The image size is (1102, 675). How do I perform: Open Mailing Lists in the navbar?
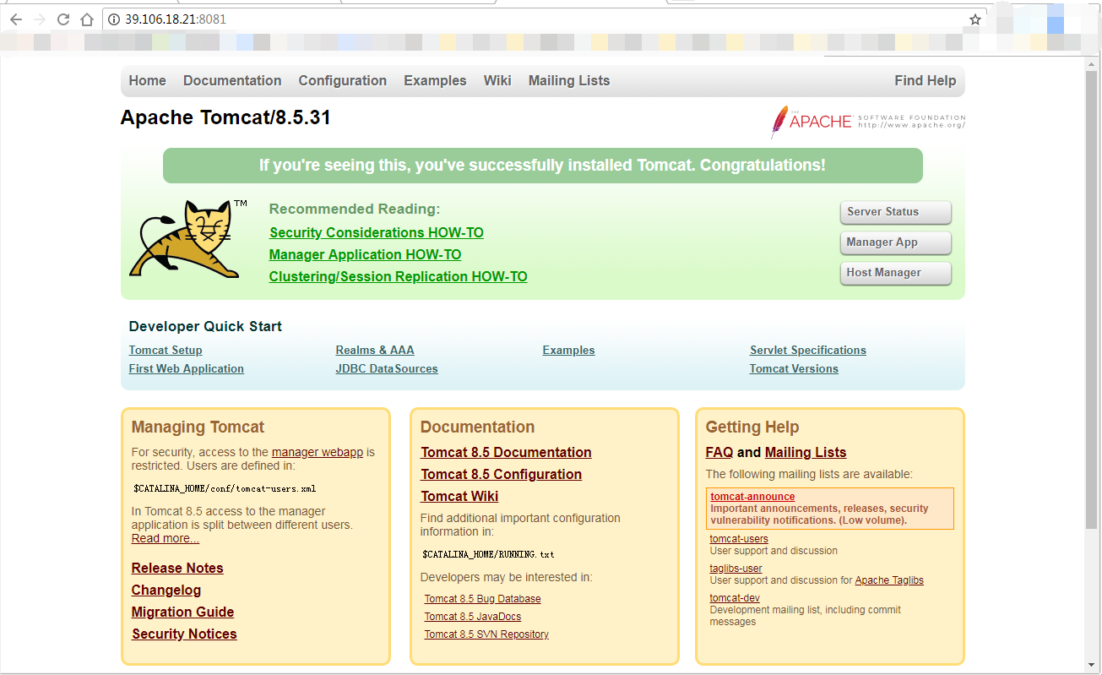(569, 81)
